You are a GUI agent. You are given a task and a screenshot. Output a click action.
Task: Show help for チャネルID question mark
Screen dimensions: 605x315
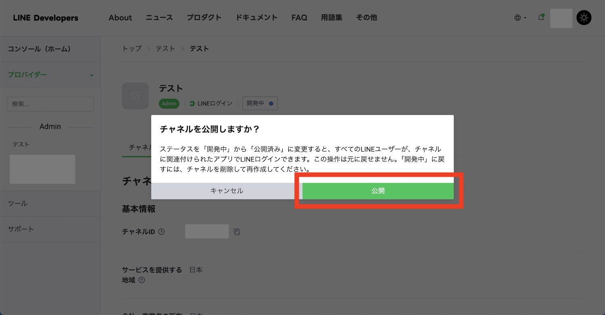161,232
